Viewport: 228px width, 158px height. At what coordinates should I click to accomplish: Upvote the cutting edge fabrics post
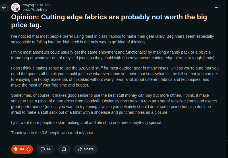point(15,149)
